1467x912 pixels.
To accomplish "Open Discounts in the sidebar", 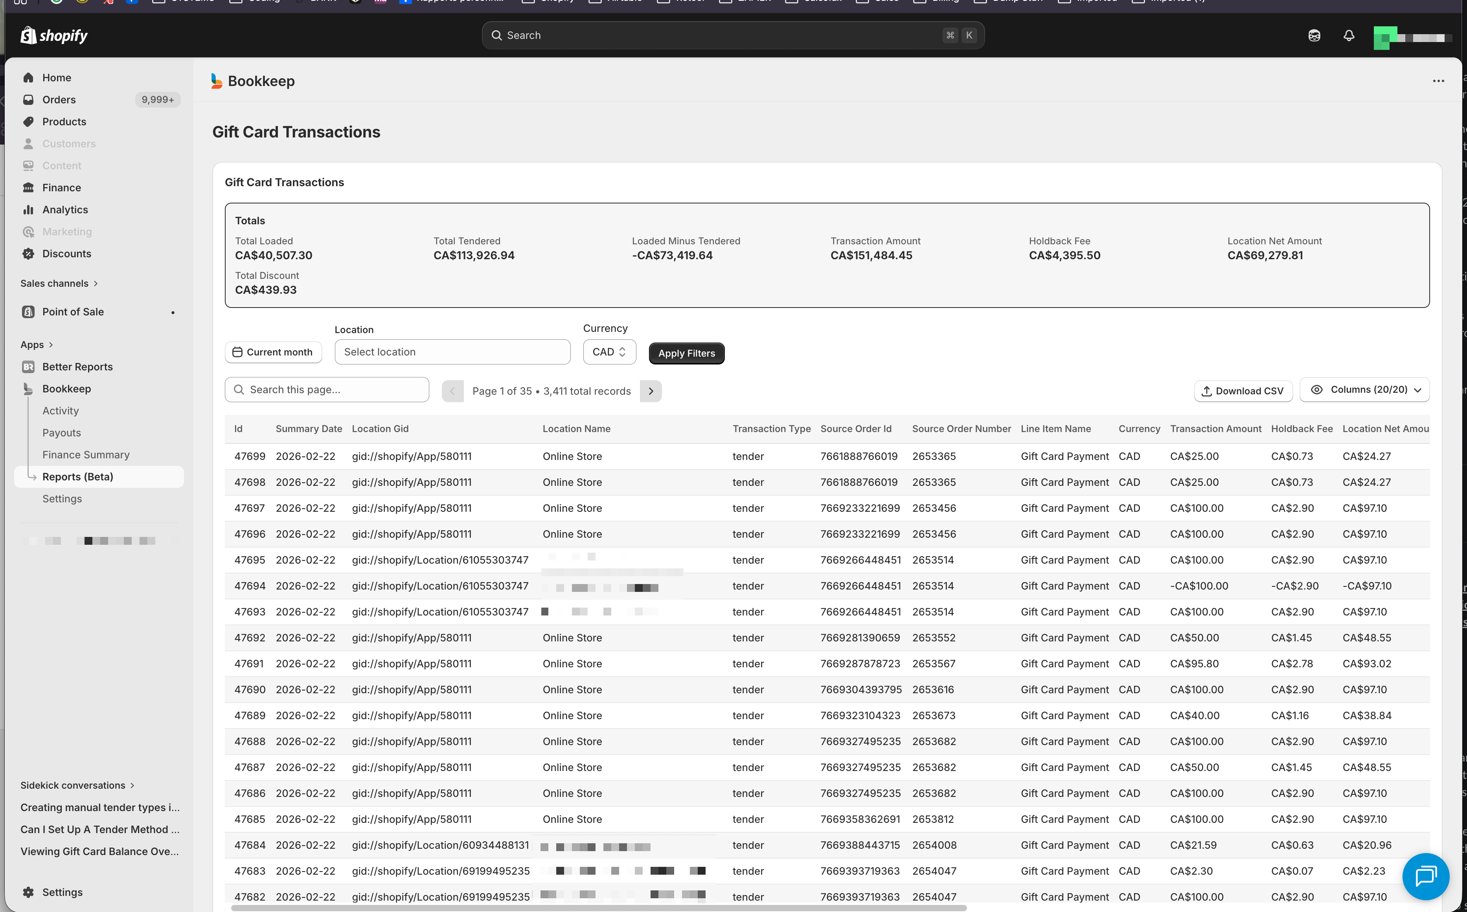I will click(x=66, y=254).
